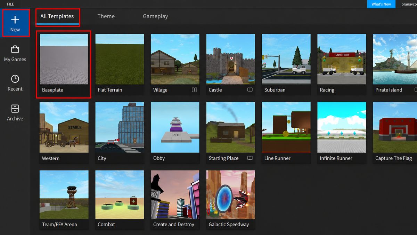This screenshot has width=417, height=235.
Task: Click the "Western" label text
Action: 51,158
